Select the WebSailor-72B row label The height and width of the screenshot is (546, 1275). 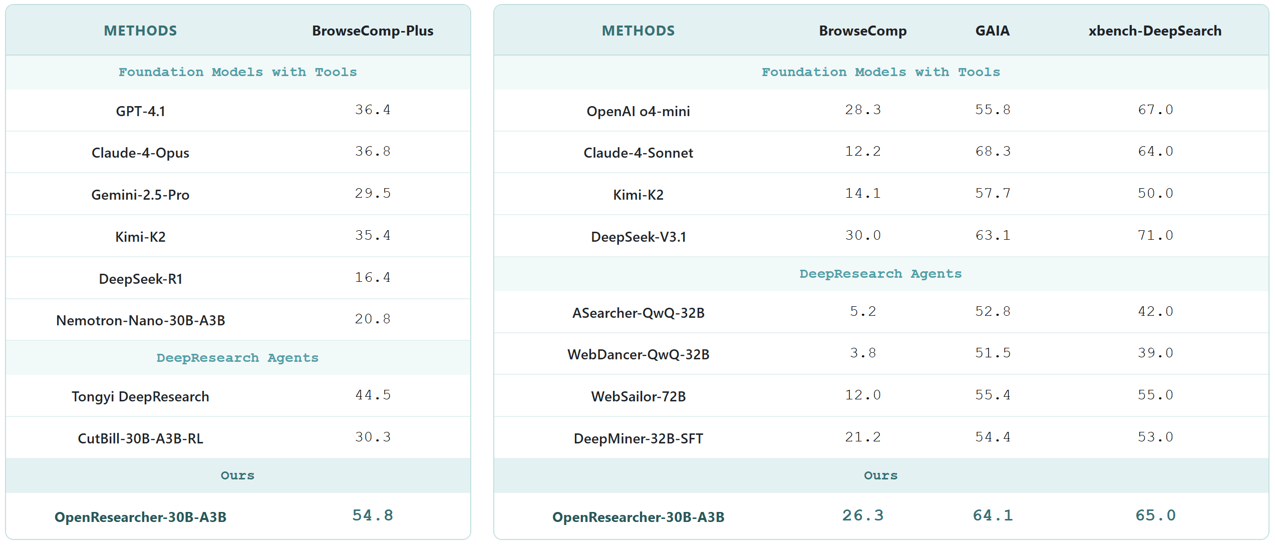(638, 396)
